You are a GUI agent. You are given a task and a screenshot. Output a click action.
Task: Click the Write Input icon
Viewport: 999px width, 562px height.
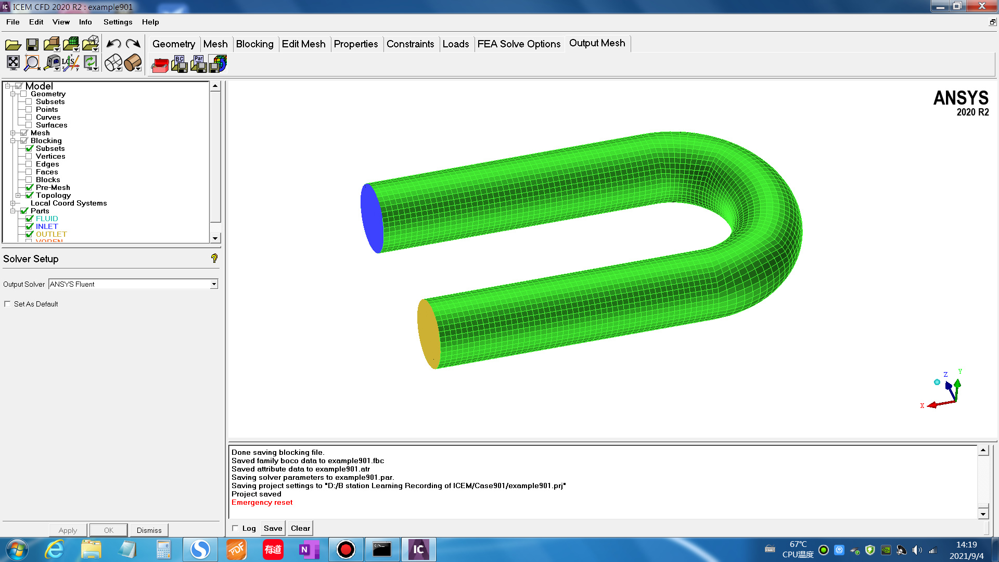click(218, 64)
